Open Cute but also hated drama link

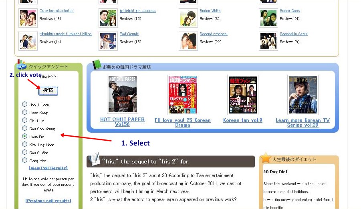click(x=56, y=10)
